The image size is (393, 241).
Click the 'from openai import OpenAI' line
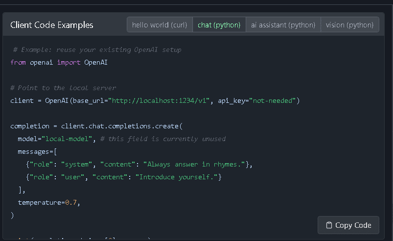[x=59, y=63]
